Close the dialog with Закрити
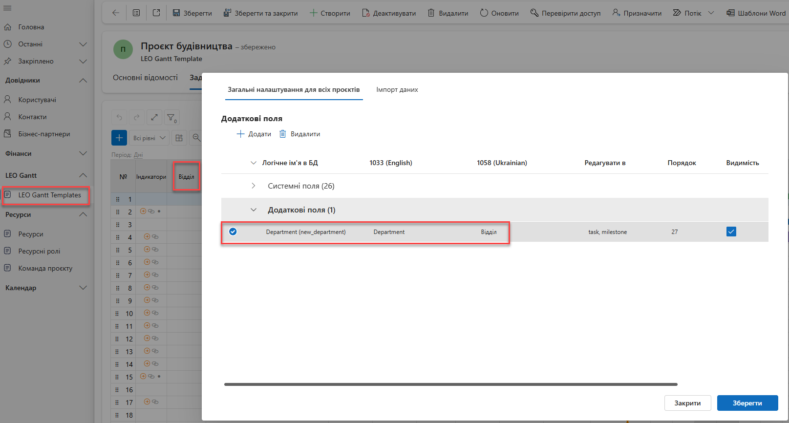 click(x=687, y=403)
